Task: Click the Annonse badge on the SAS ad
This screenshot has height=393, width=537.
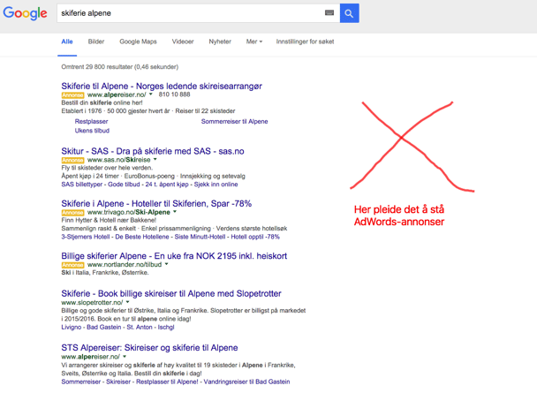Action: (x=72, y=160)
